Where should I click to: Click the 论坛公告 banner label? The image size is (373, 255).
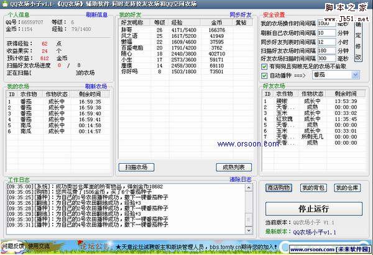95,246
